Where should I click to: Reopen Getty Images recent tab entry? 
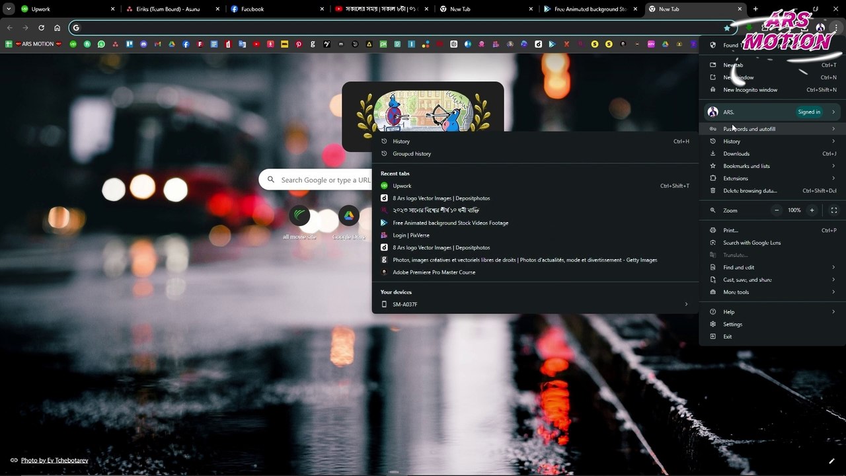click(x=535, y=260)
